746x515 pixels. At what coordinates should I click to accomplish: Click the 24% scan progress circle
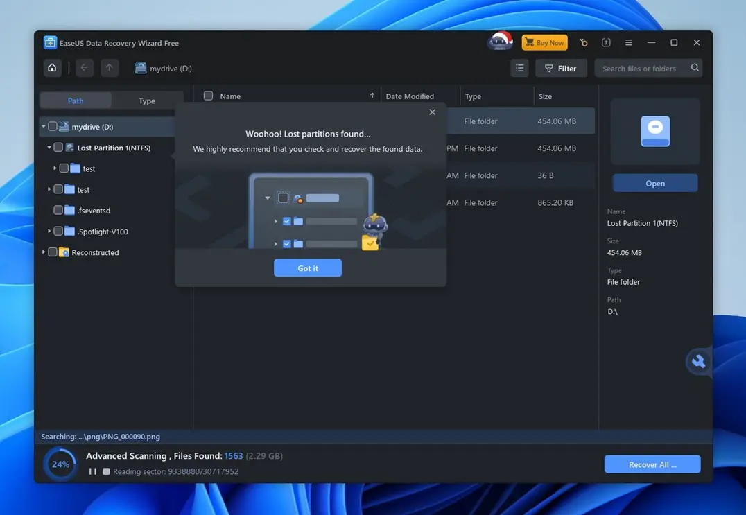pos(60,464)
